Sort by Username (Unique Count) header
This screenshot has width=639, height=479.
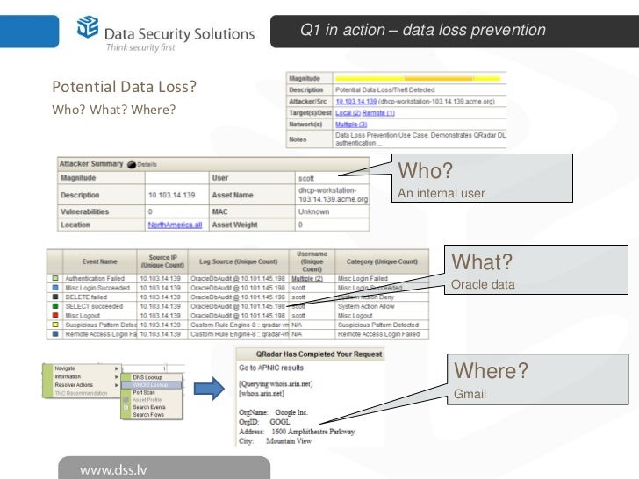coord(312,261)
